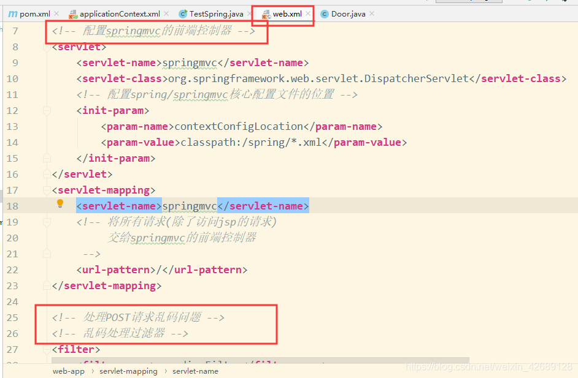Image resolution: width=578 pixels, height=378 pixels.
Task: Click the DispatcherServlet class name text
Action: [417, 79]
